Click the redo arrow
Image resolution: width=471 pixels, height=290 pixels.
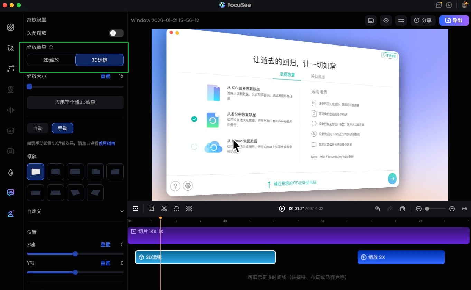click(x=390, y=209)
